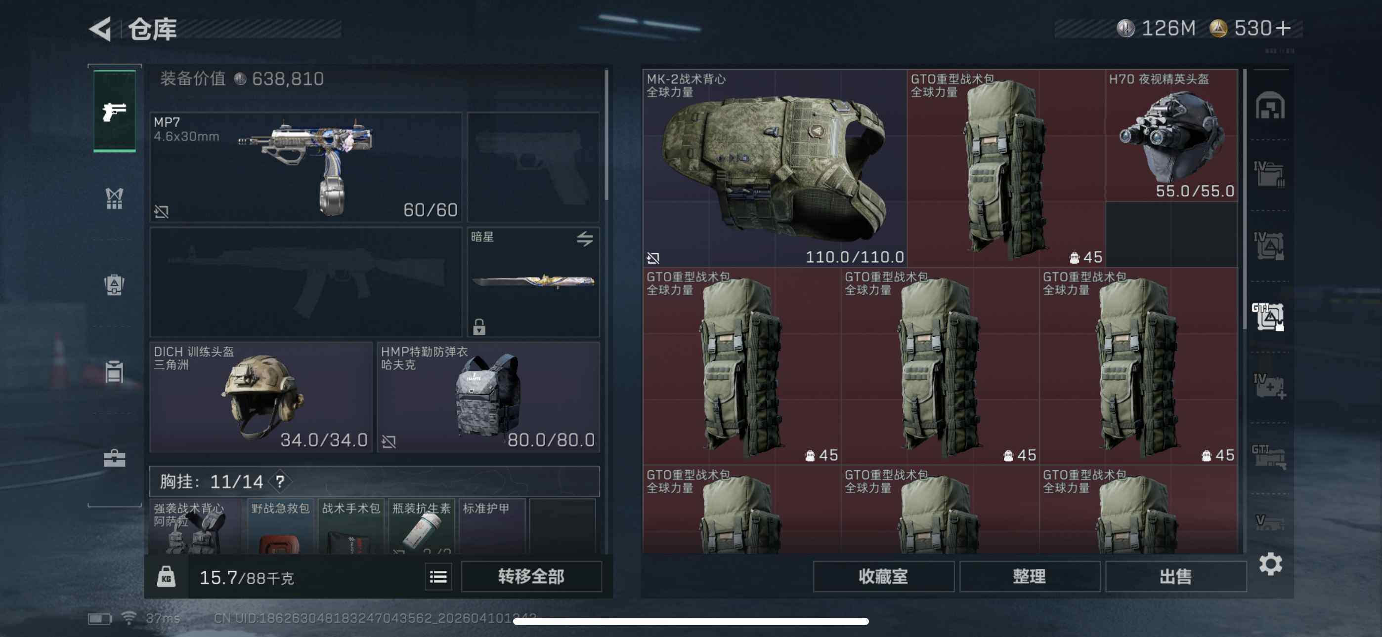Open stash settings gear icon
The width and height of the screenshot is (1382, 637).
(x=1270, y=564)
